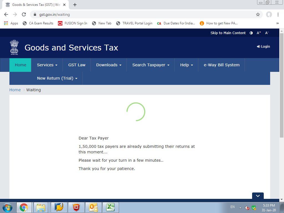284x213 pixels.
Task: Click the national emblem logo
Action: coord(14,47)
